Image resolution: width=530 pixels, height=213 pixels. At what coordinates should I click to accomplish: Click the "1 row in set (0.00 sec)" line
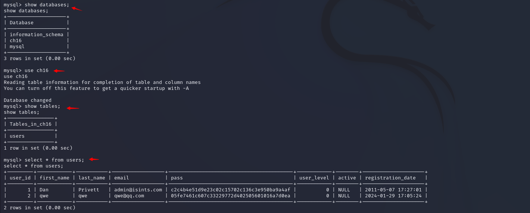click(38, 148)
